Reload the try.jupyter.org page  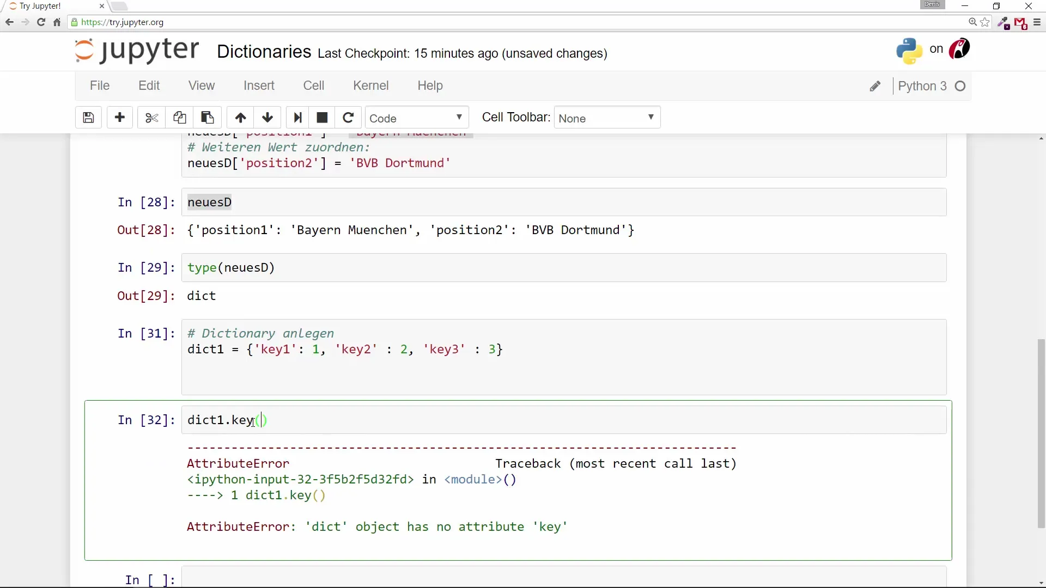[x=41, y=22]
